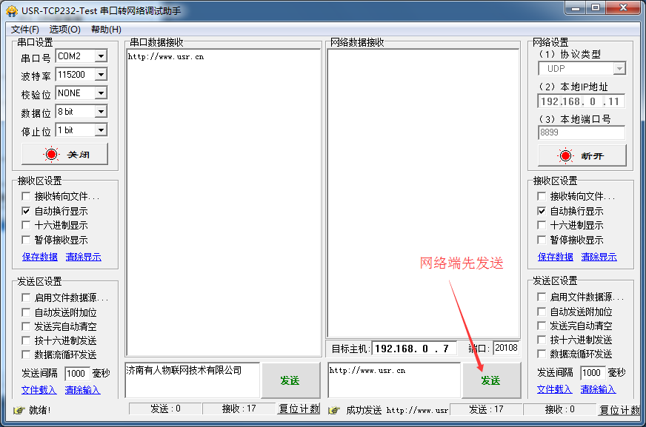Click the 目标主机 IP address field
Image resolution: width=646 pixels, height=427 pixels.
[x=414, y=349]
